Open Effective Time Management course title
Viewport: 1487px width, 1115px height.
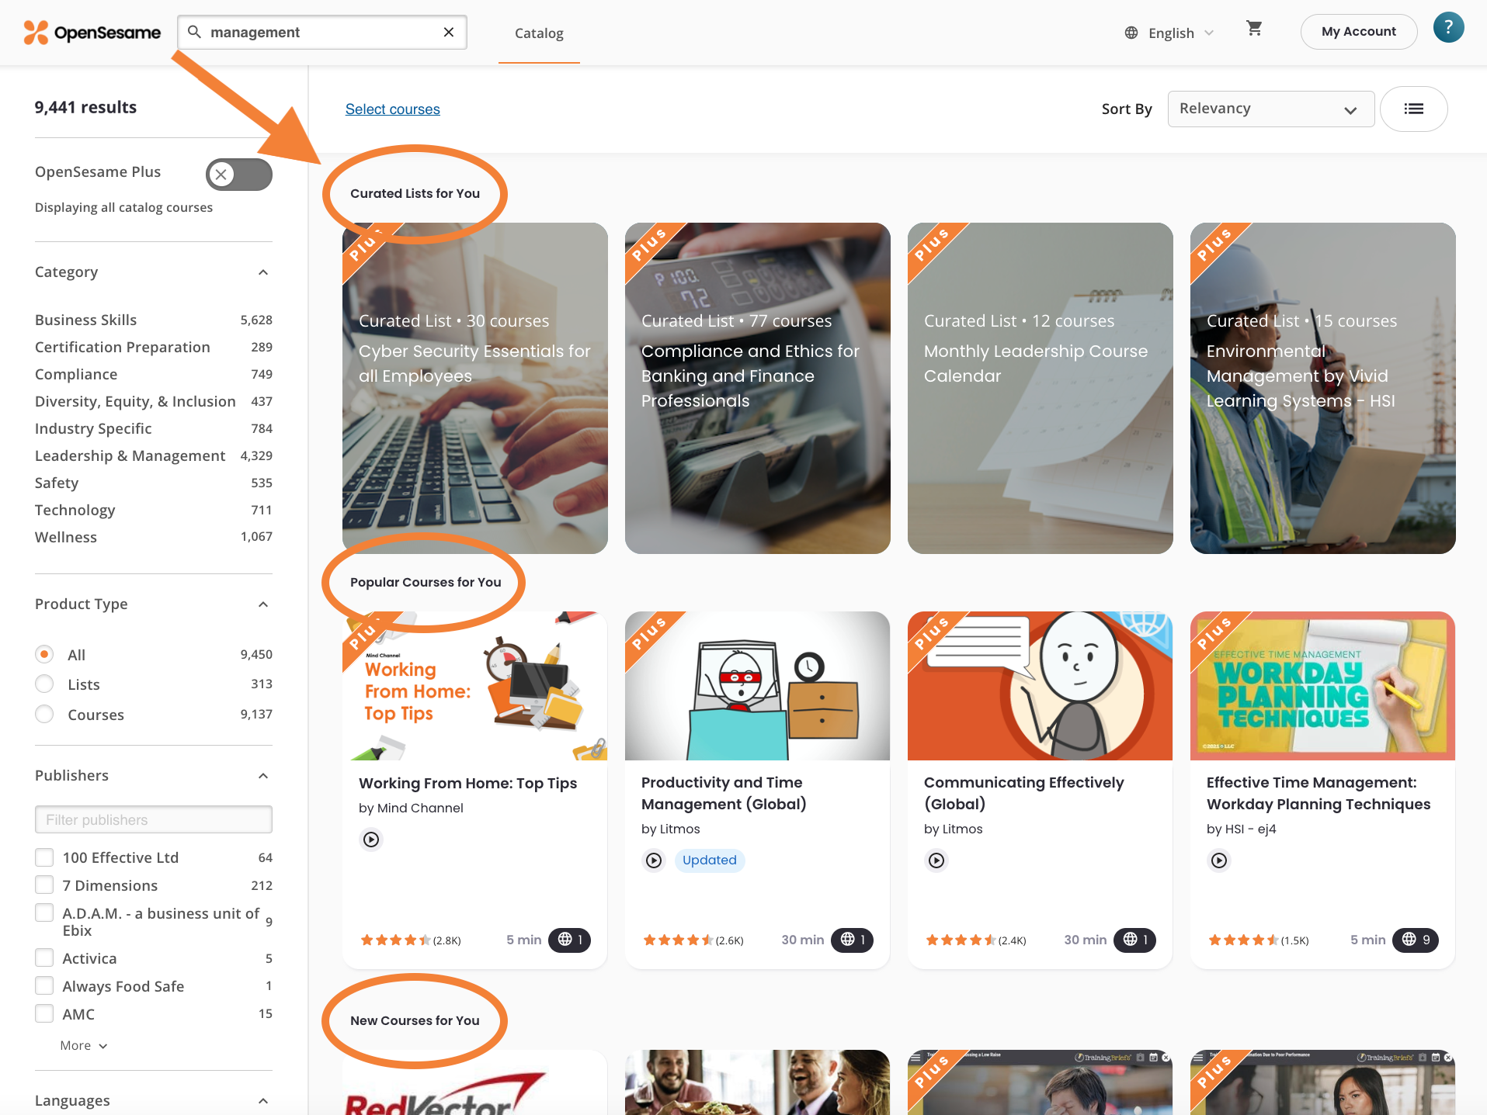[1318, 793]
